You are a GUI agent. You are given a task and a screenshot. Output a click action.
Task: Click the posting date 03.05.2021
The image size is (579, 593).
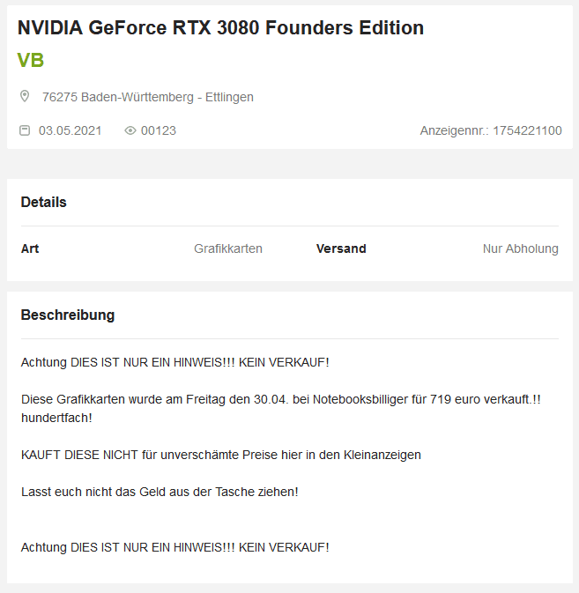(x=70, y=130)
